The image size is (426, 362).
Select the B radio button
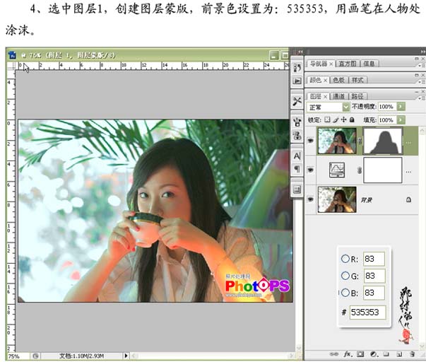click(345, 293)
